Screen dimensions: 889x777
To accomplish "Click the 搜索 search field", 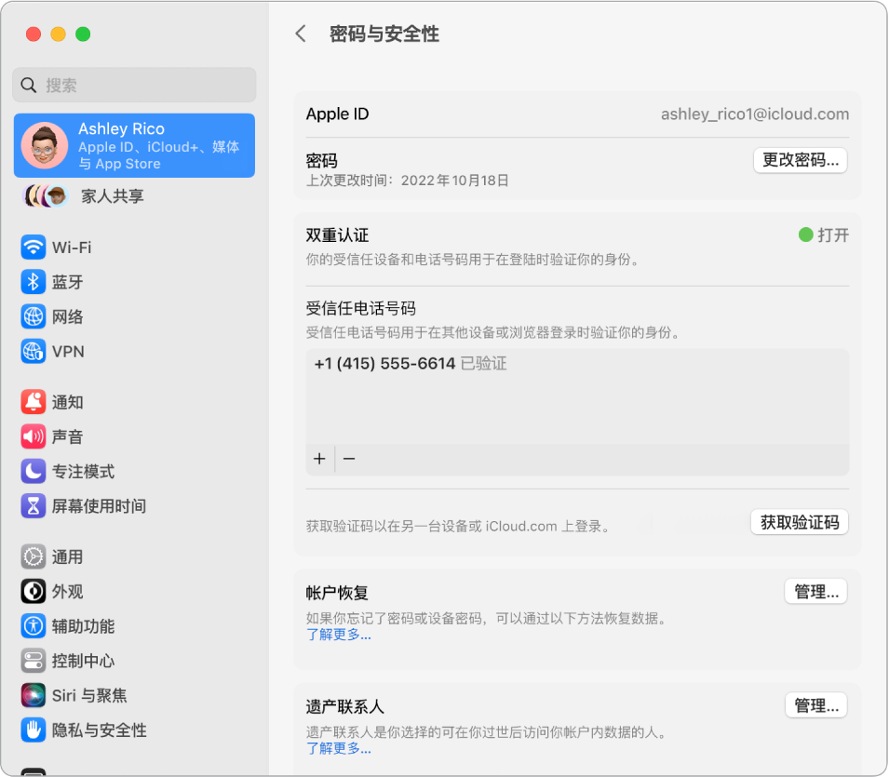I will [134, 85].
